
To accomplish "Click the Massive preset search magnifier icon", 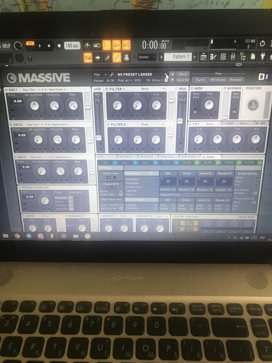I will (112, 75).
